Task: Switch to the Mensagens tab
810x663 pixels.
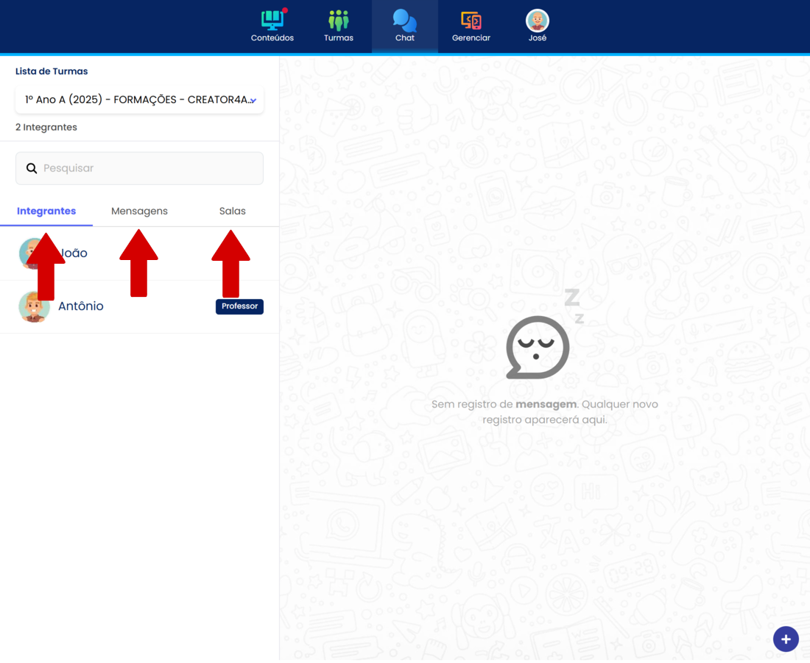Action: click(x=139, y=211)
